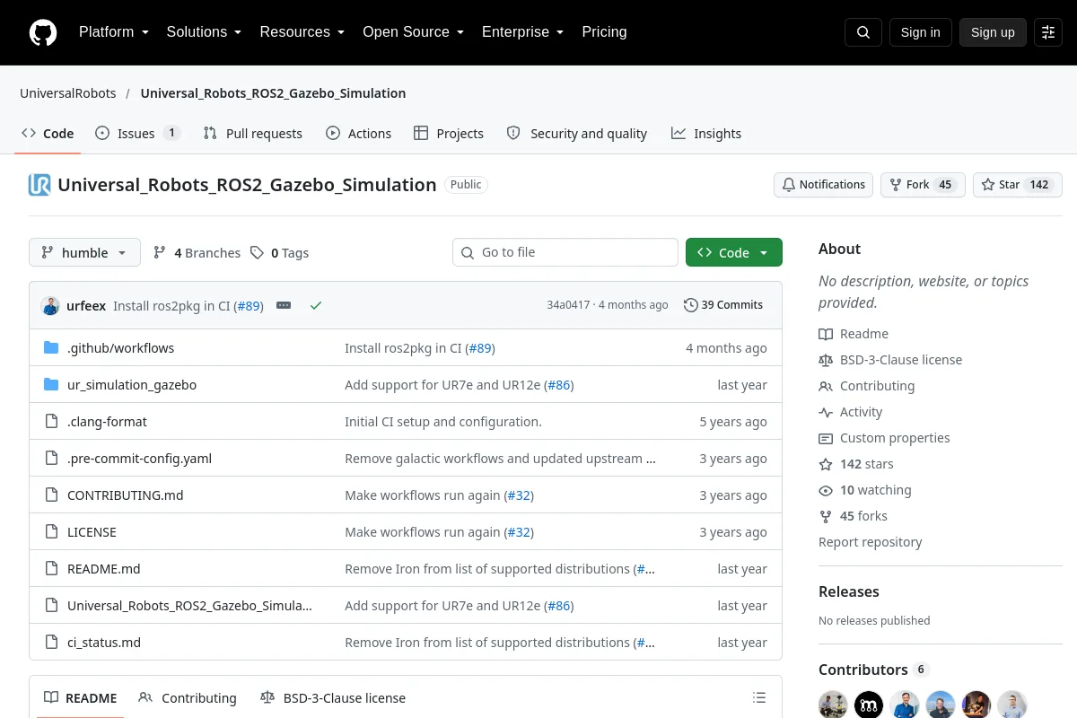Viewport: 1077px width, 718px height.
Task: Open appearance settings icon in header
Action: point(1048,32)
